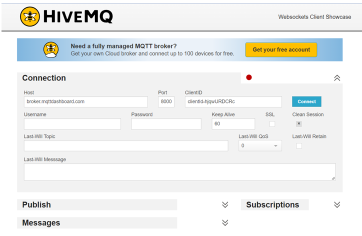Click the 'Last-Will Retain' label

click(x=309, y=136)
